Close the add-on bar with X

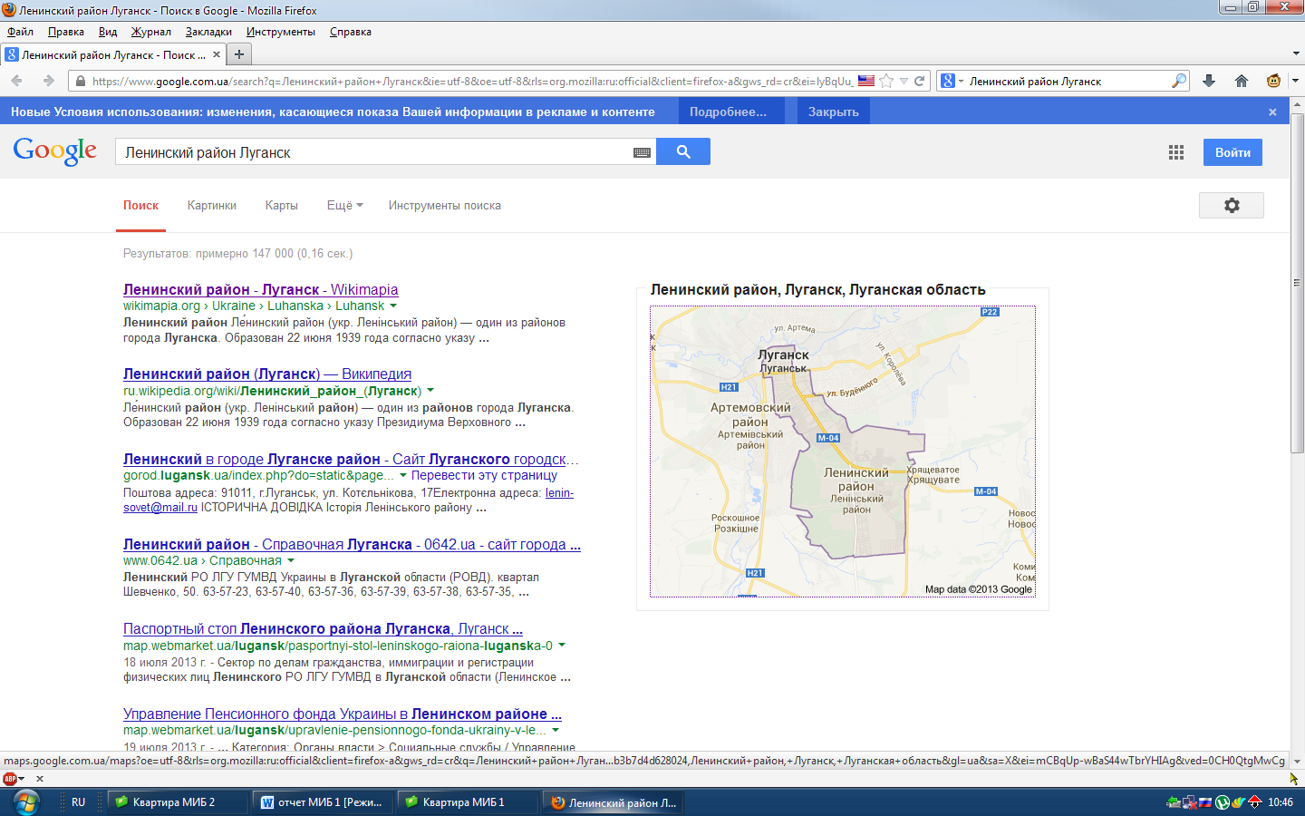click(40, 778)
